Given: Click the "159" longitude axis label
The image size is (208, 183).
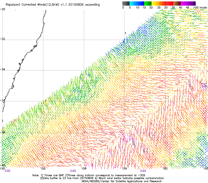Looking at the screenshot, I should coord(125,169).
